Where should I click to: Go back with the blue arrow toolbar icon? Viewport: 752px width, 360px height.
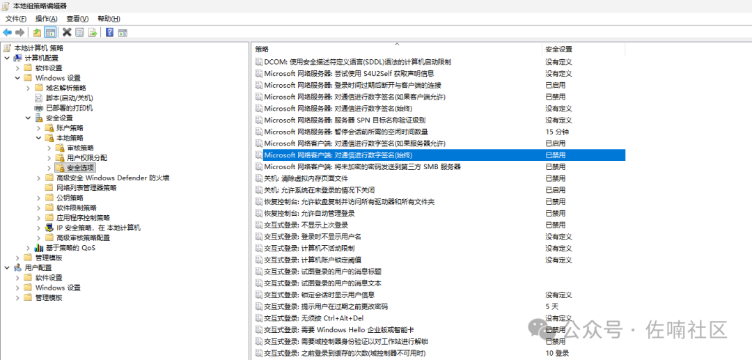7,33
